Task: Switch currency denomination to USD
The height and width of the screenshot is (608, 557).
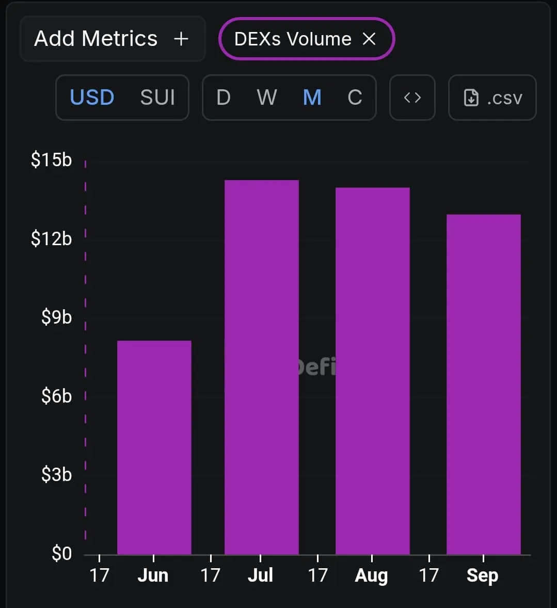Action: click(x=92, y=98)
